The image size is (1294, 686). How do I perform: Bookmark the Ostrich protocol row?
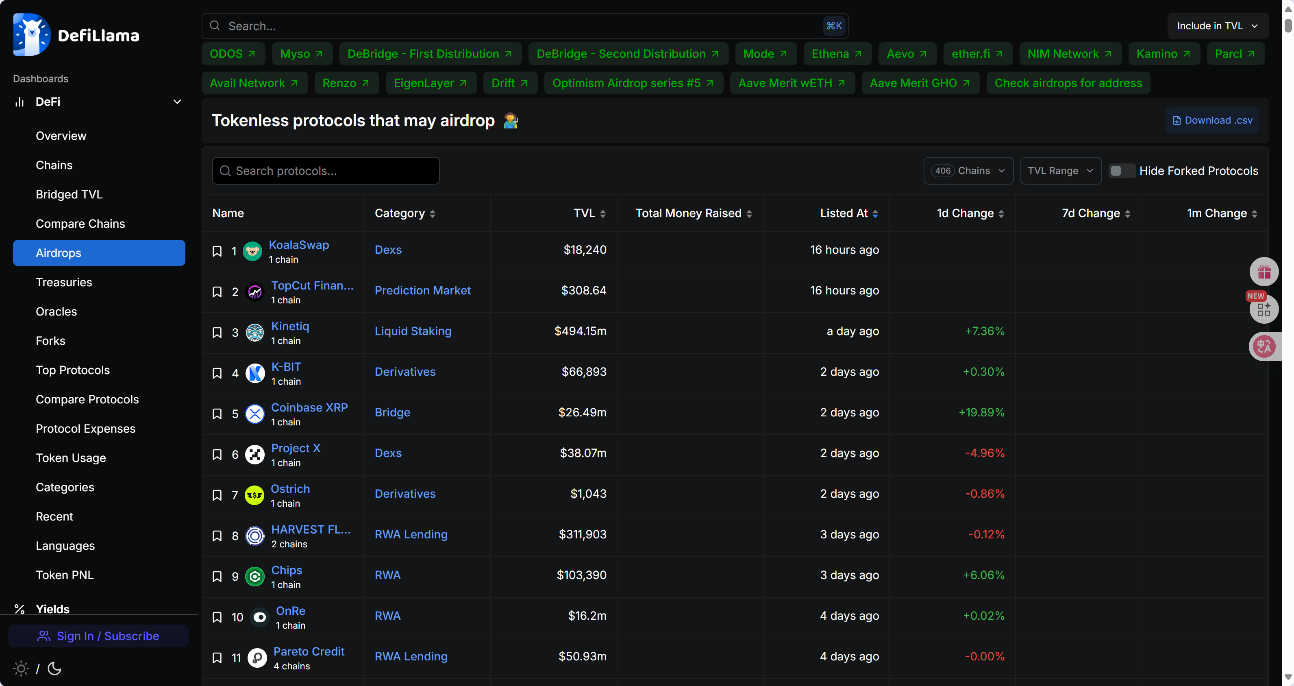[x=217, y=496]
